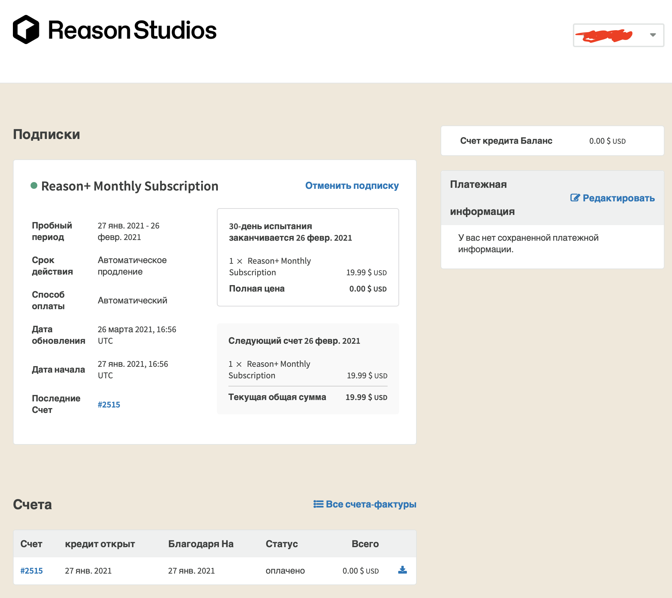Image resolution: width=672 pixels, height=598 pixels.
Task: Click Счет кредита Баланс label
Action: pos(506,141)
